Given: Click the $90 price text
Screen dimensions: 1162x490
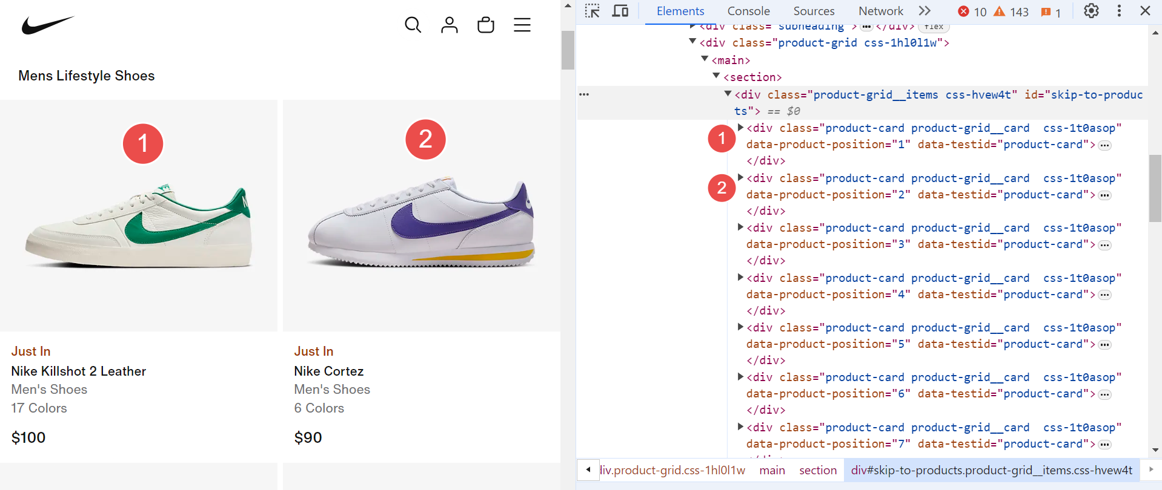Looking at the screenshot, I should 308,437.
